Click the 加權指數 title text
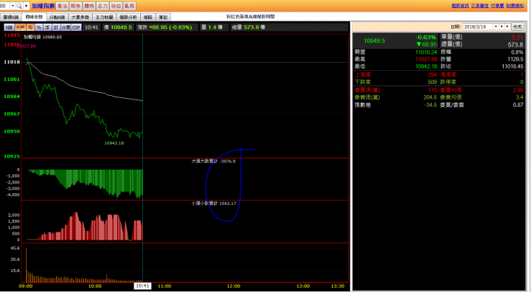 click(x=44, y=6)
